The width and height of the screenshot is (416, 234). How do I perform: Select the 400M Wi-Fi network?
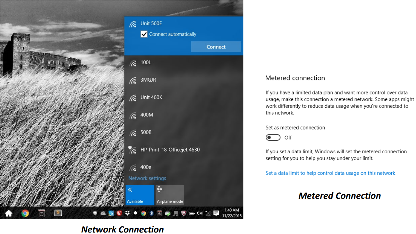184,115
